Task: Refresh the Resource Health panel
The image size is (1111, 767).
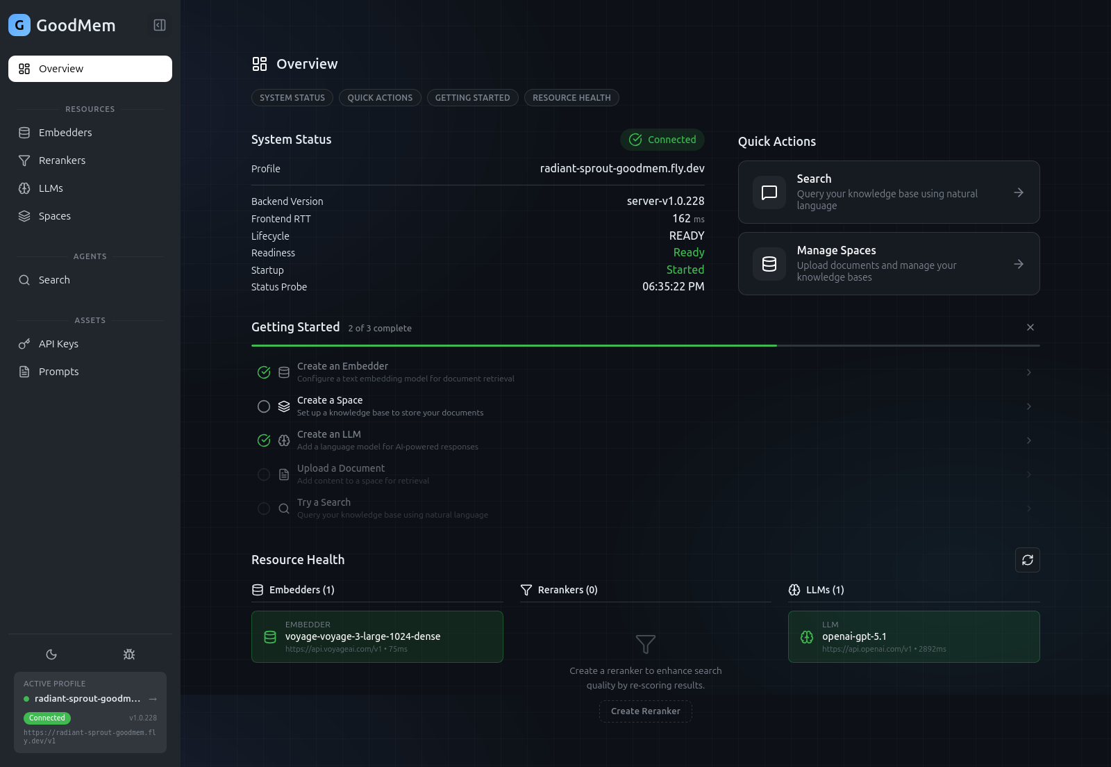Action: [x=1028, y=560]
